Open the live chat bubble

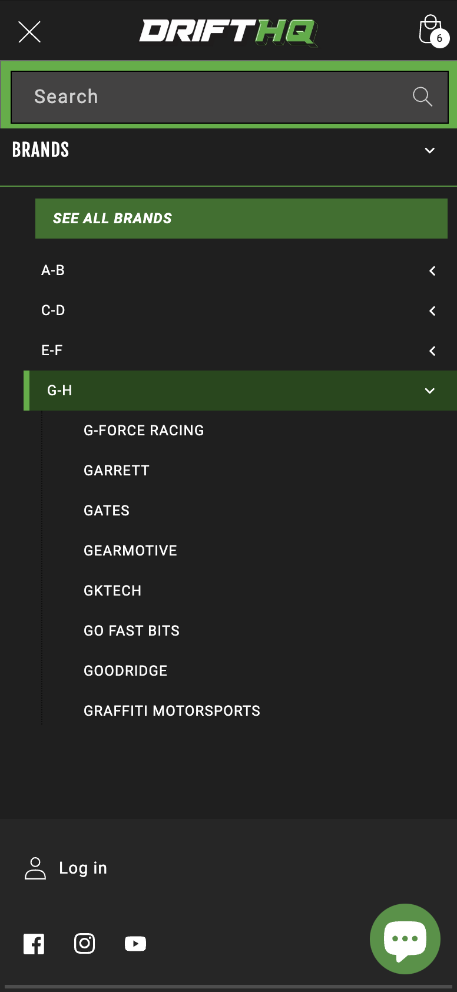[405, 938]
